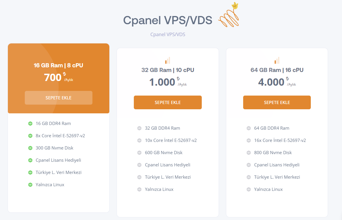Add the 64 GB Ram plan to cart
The image size is (342, 220).
click(277, 103)
